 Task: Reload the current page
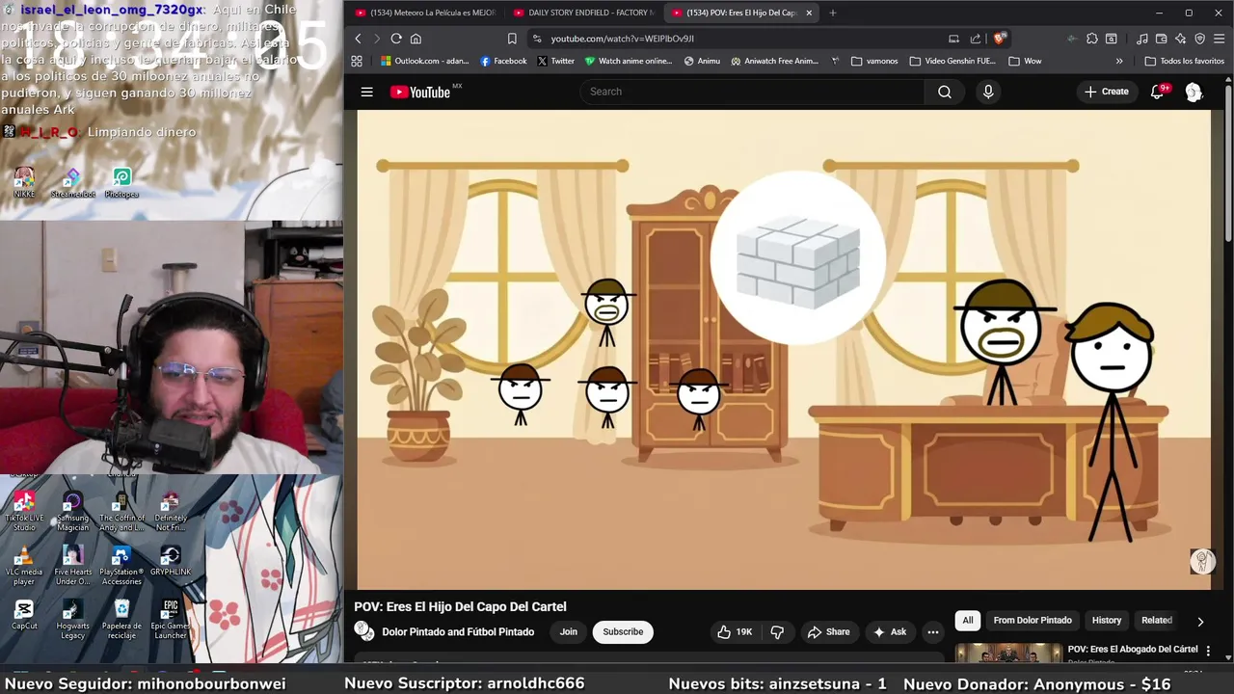click(396, 39)
